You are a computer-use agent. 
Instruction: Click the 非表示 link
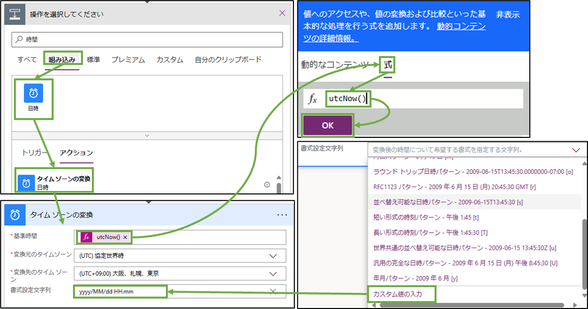point(508,14)
